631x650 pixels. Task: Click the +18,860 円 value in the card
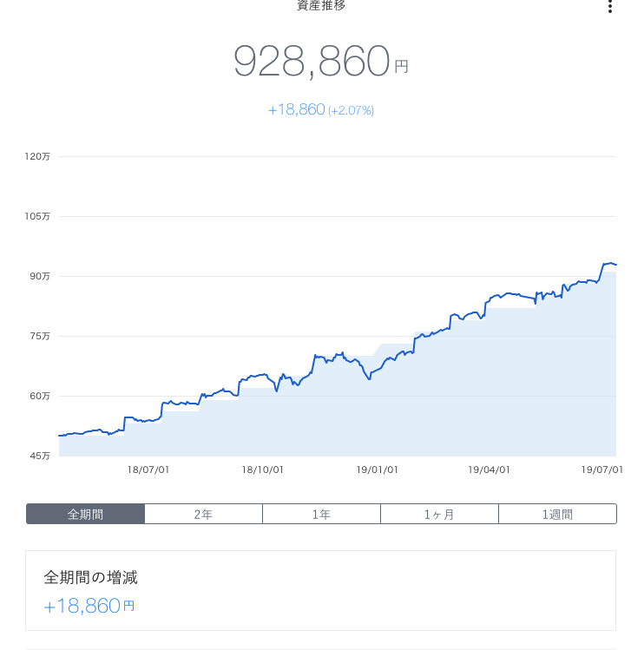coord(89,606)
